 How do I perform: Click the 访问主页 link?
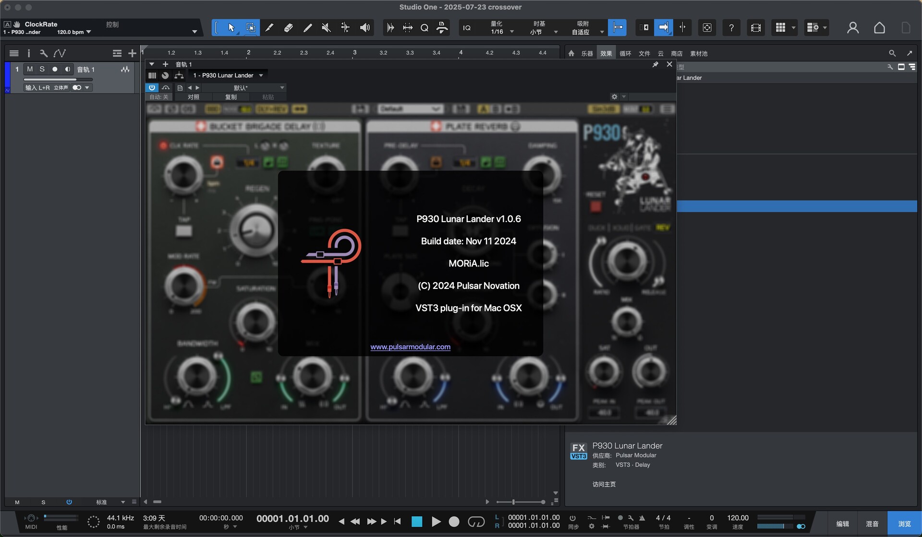pyautogui.click(x=604, y=484)
